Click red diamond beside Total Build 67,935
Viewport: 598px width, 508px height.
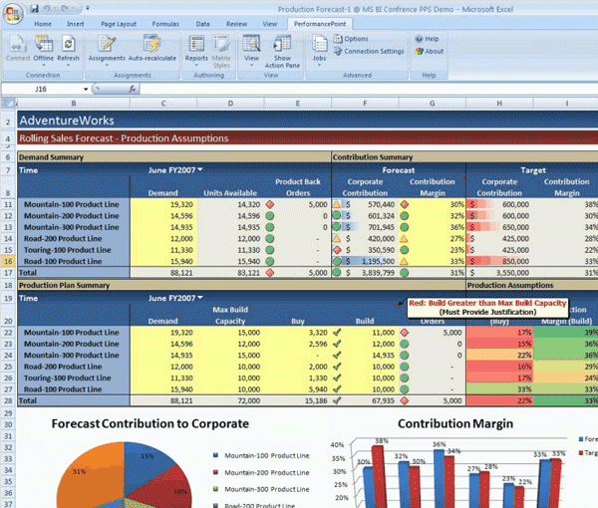tap(405, 400)
